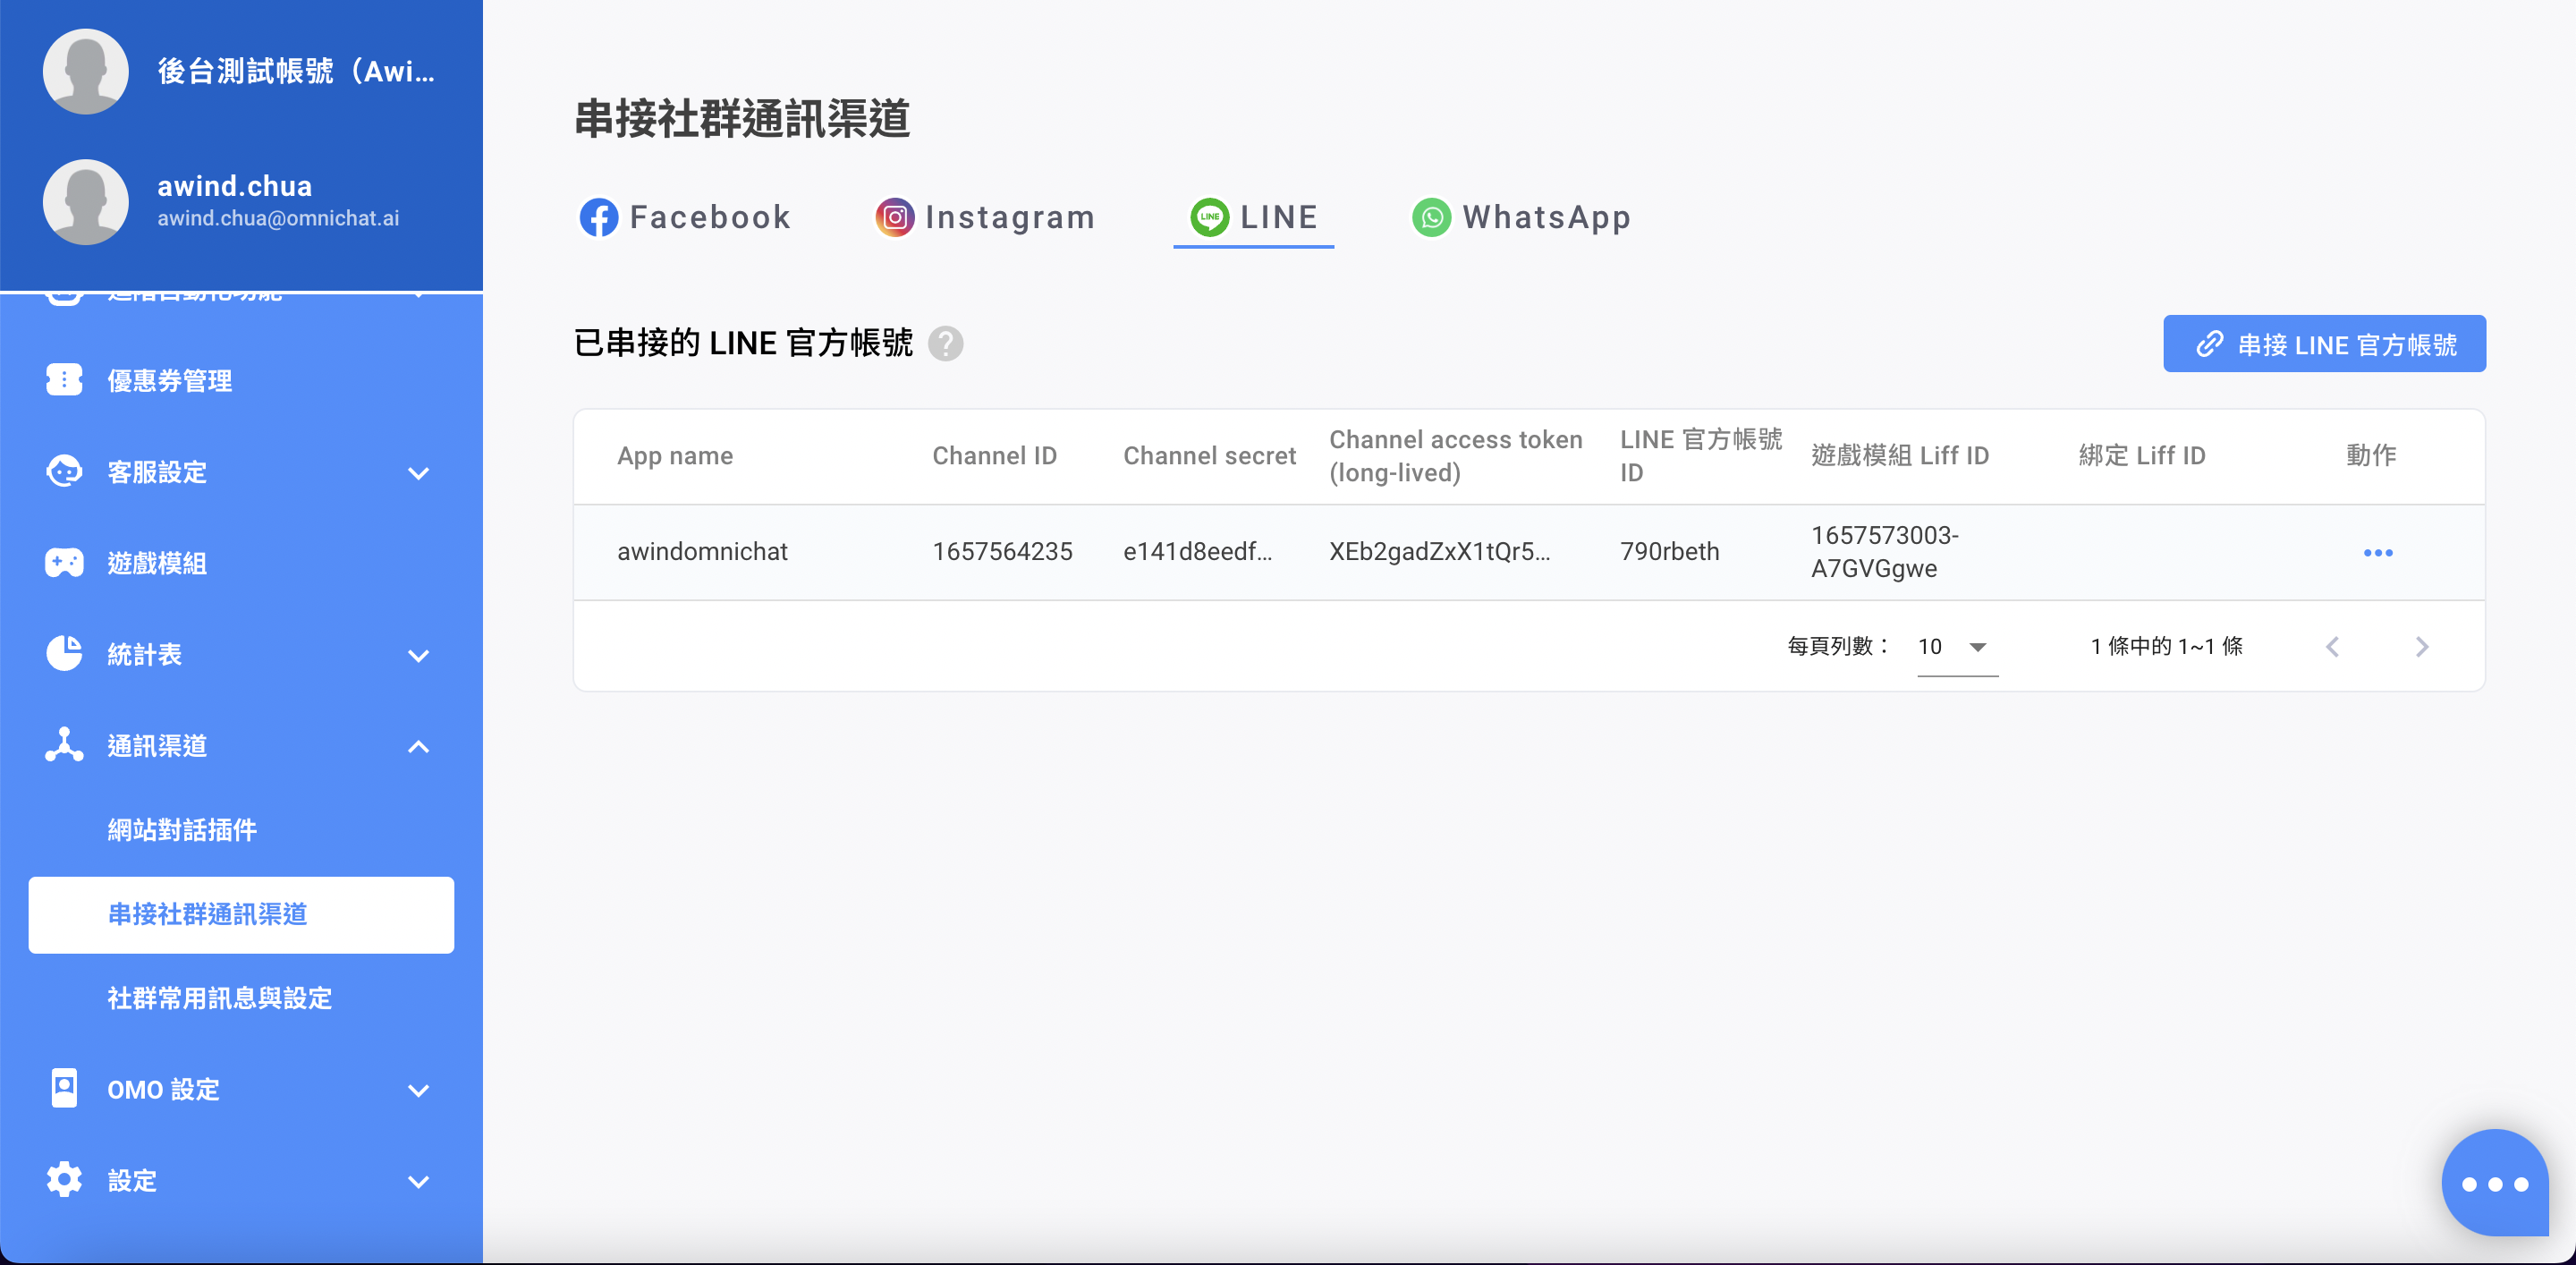Click 串接 LINE 官方帳號 button
Viewport: 2576px width, 1265px height.
(2324, 344)
